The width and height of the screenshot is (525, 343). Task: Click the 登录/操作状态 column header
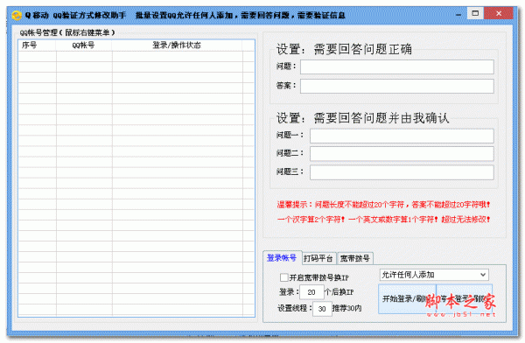(x=177, y=45)
